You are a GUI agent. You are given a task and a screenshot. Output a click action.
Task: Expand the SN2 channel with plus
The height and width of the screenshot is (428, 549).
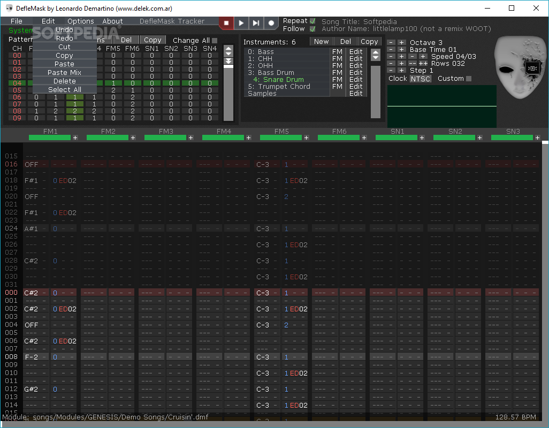tap(479, 138)
